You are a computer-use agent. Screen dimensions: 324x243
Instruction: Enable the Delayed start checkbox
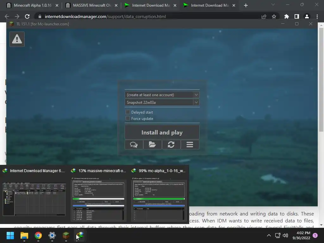[128, 112]
